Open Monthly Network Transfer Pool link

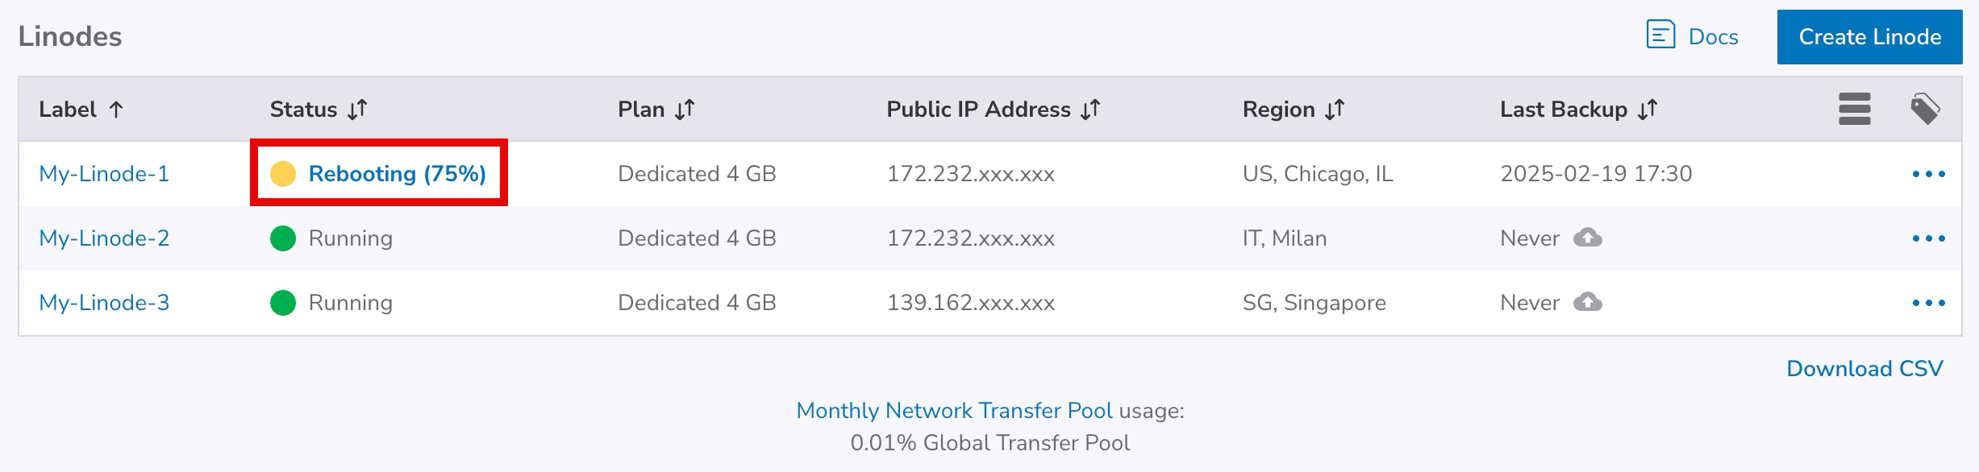point(954,411)
